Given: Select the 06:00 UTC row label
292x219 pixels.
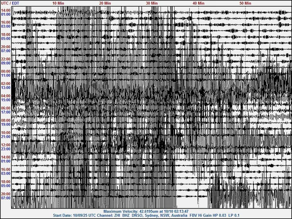Looking at the screenshot, I should pyautogui.click(x=6, y=108).
